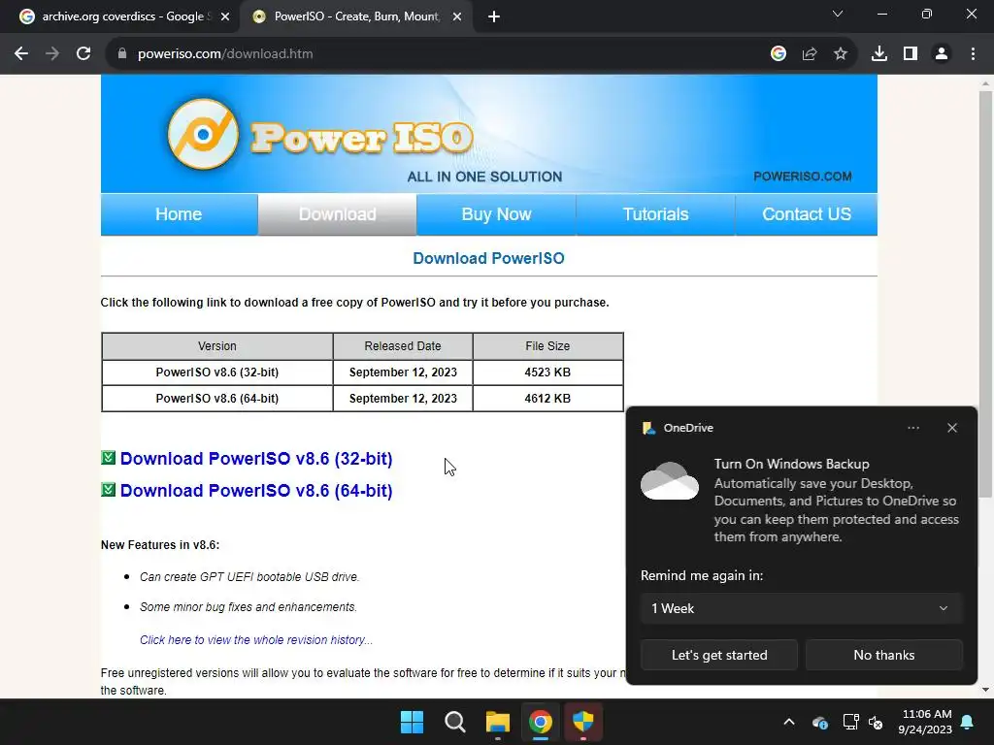Reload the PowerISO download page
994x745 pixels.
point(83,54)
